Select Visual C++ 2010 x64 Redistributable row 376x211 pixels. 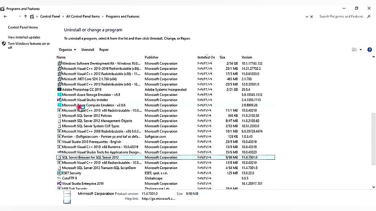165,163
